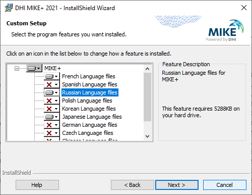The image size is (252, 195).
Task: Open Korean Language files install-state dropdown
Action: [52, 109]
